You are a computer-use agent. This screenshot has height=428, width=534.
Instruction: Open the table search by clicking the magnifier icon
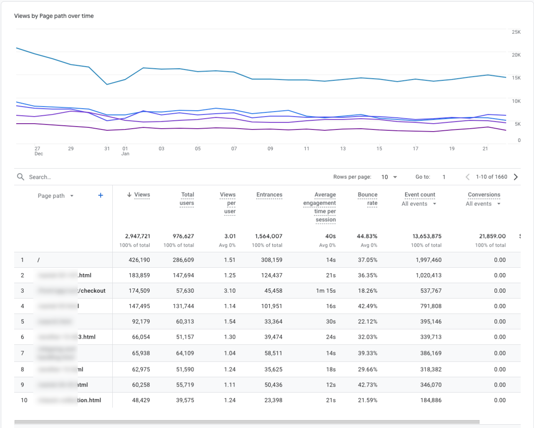pos(20,177)
